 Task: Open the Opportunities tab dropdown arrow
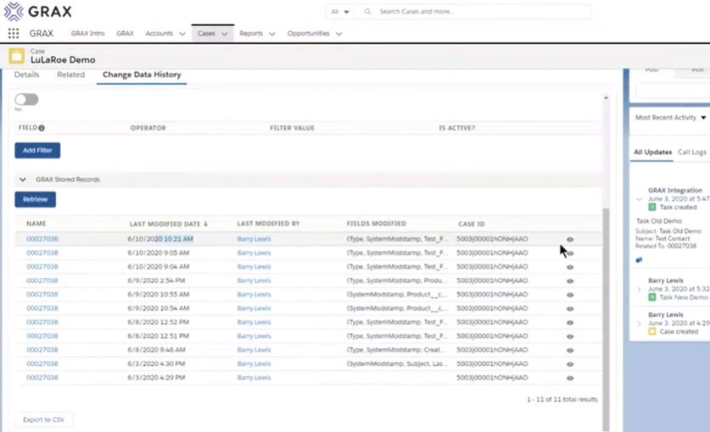tap(338, 34)
